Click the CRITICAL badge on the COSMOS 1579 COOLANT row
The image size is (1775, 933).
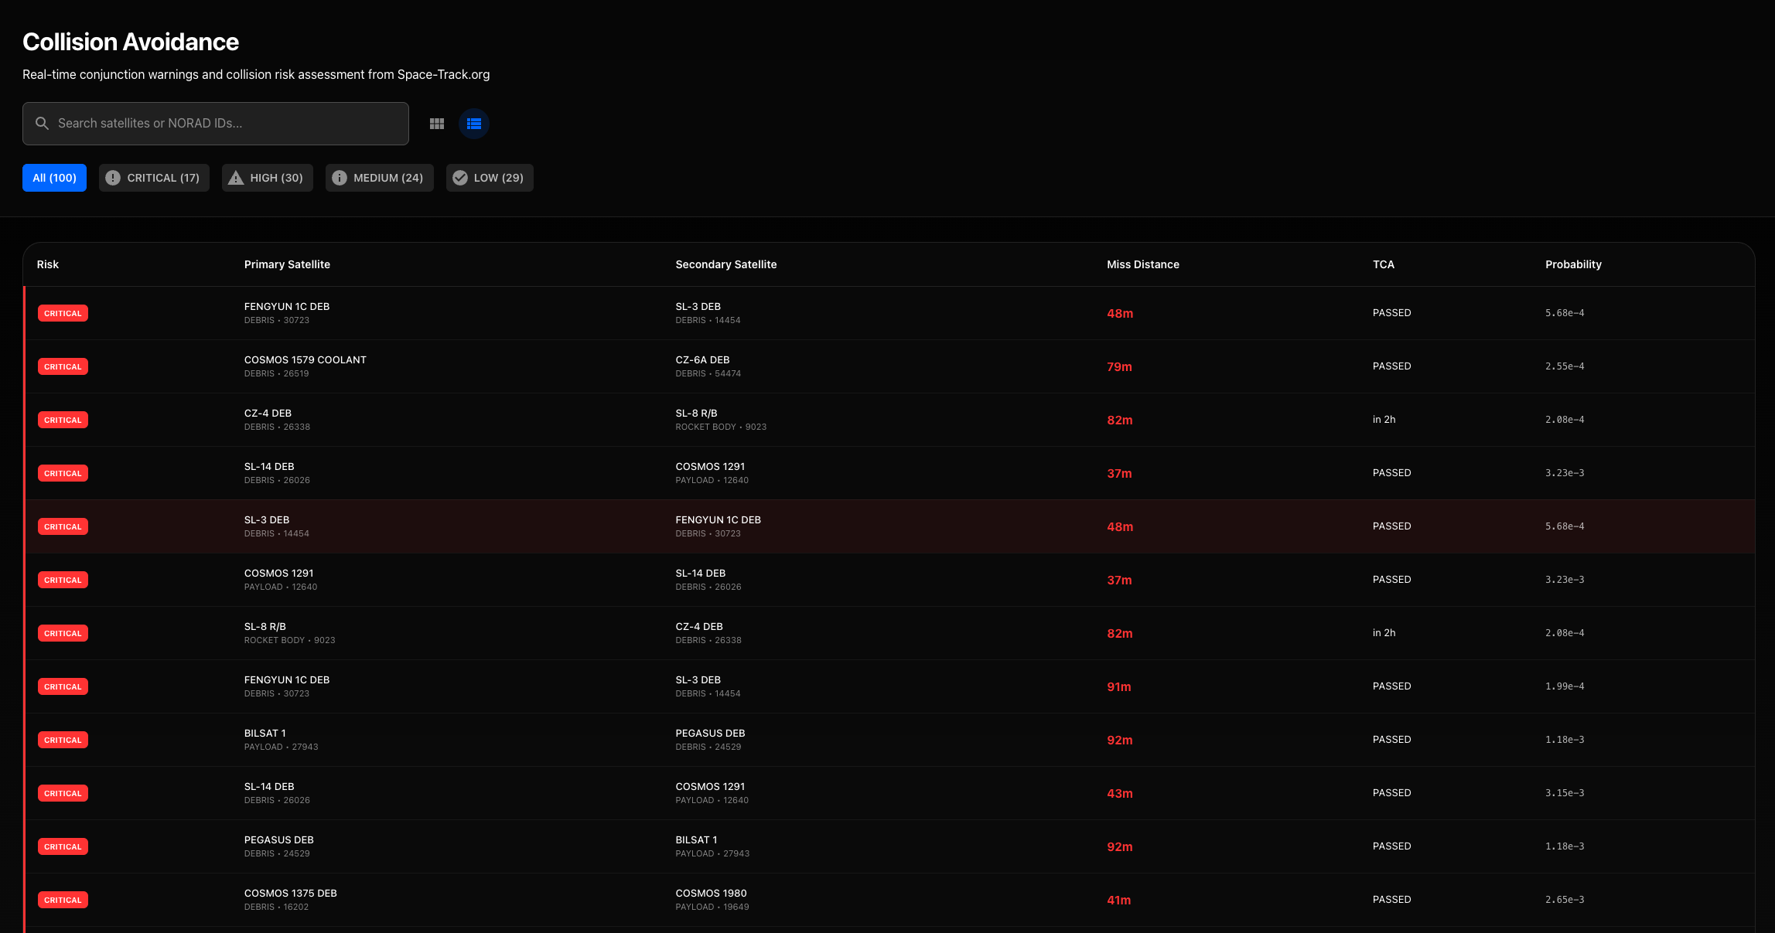(63, 366)
